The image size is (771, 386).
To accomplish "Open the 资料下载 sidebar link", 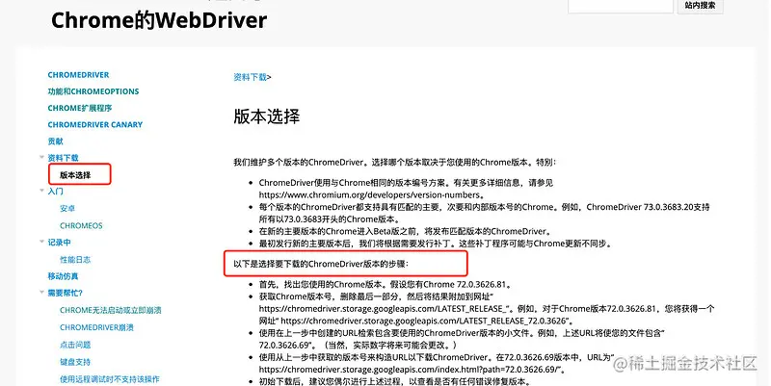I will [x=63, y=158].
